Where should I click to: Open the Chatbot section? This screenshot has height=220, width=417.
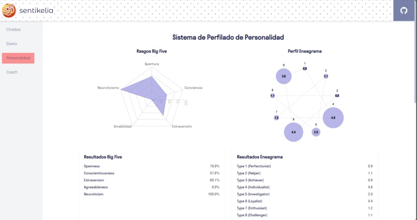13,29
